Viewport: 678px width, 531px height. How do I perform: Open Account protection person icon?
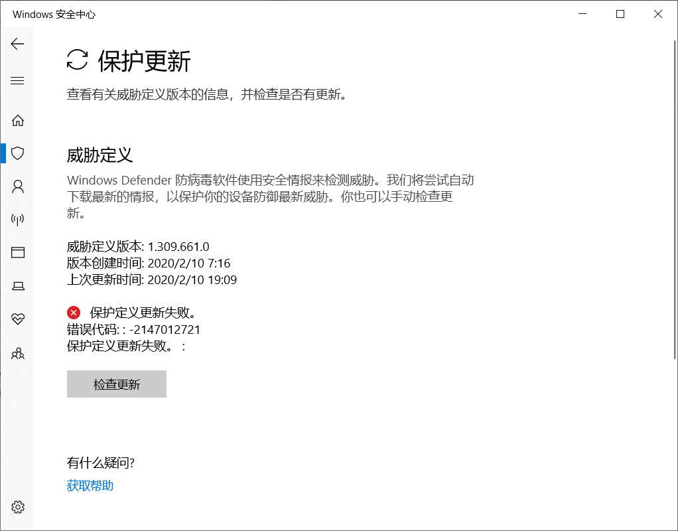point(18,187)
